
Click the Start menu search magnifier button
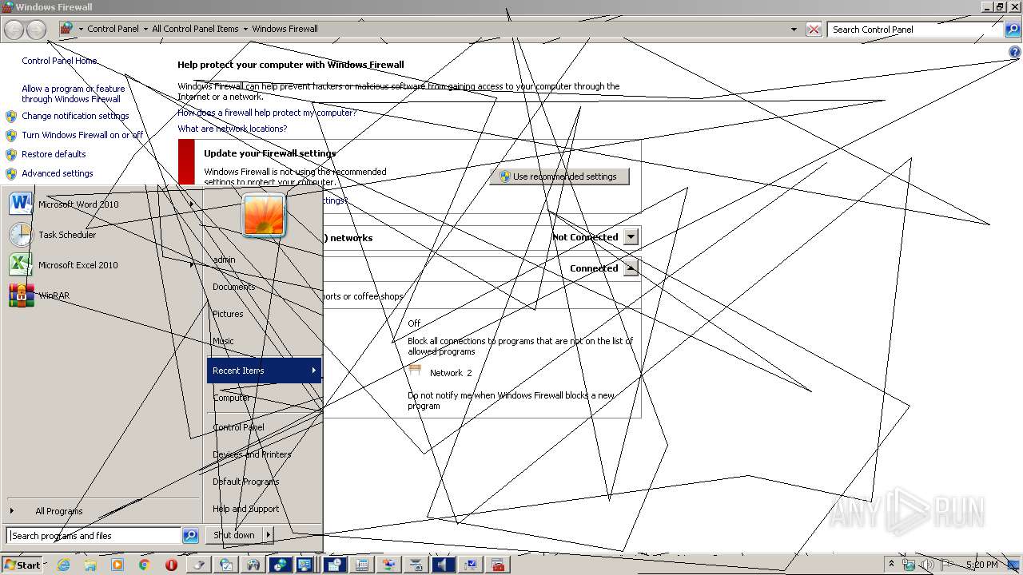[x=190, y=536]
